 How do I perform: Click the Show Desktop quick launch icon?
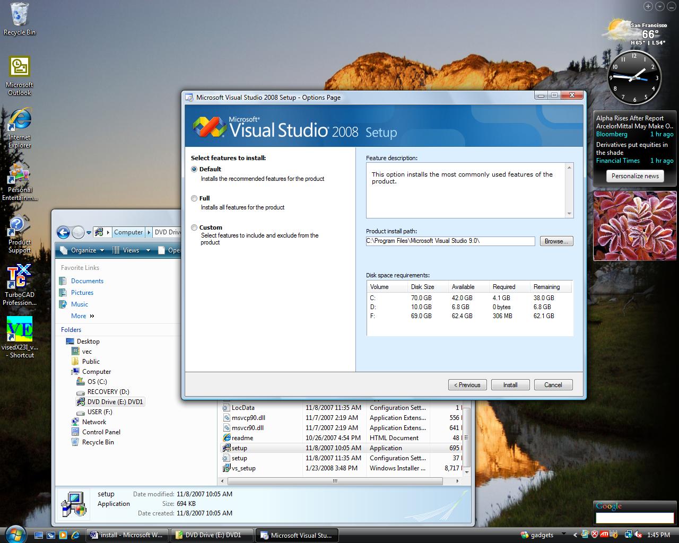[x=38, y=535]
